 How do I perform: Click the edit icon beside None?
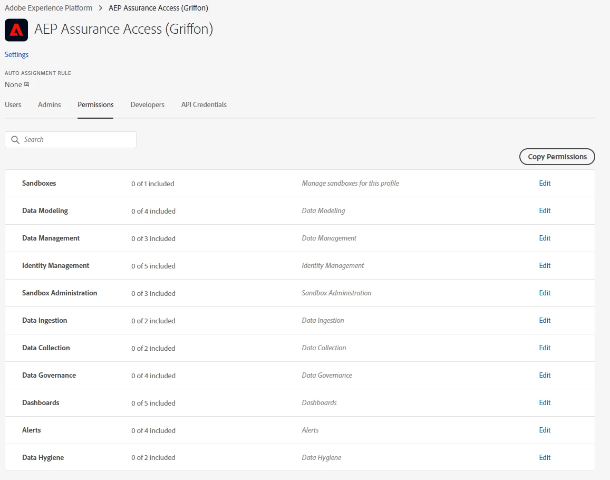coord(26,84)
